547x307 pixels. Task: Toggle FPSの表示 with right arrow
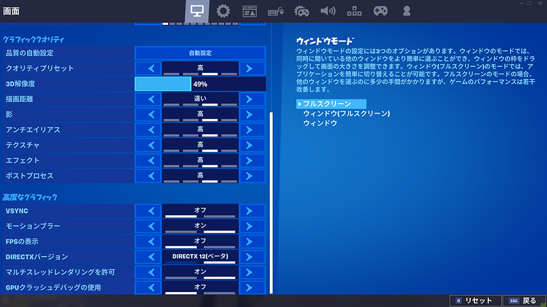[x=252, y=241]
